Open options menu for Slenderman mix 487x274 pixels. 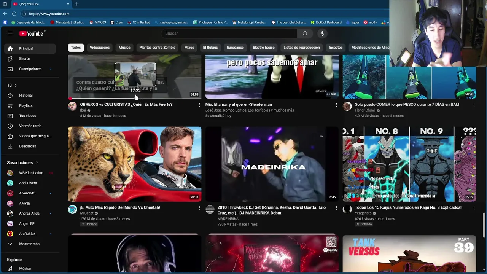tap(336, 105)
